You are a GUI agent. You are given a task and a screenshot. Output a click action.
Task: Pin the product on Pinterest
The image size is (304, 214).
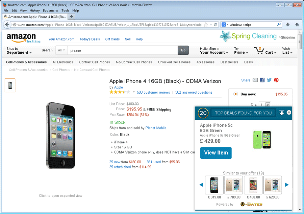[x=276, y=80]
